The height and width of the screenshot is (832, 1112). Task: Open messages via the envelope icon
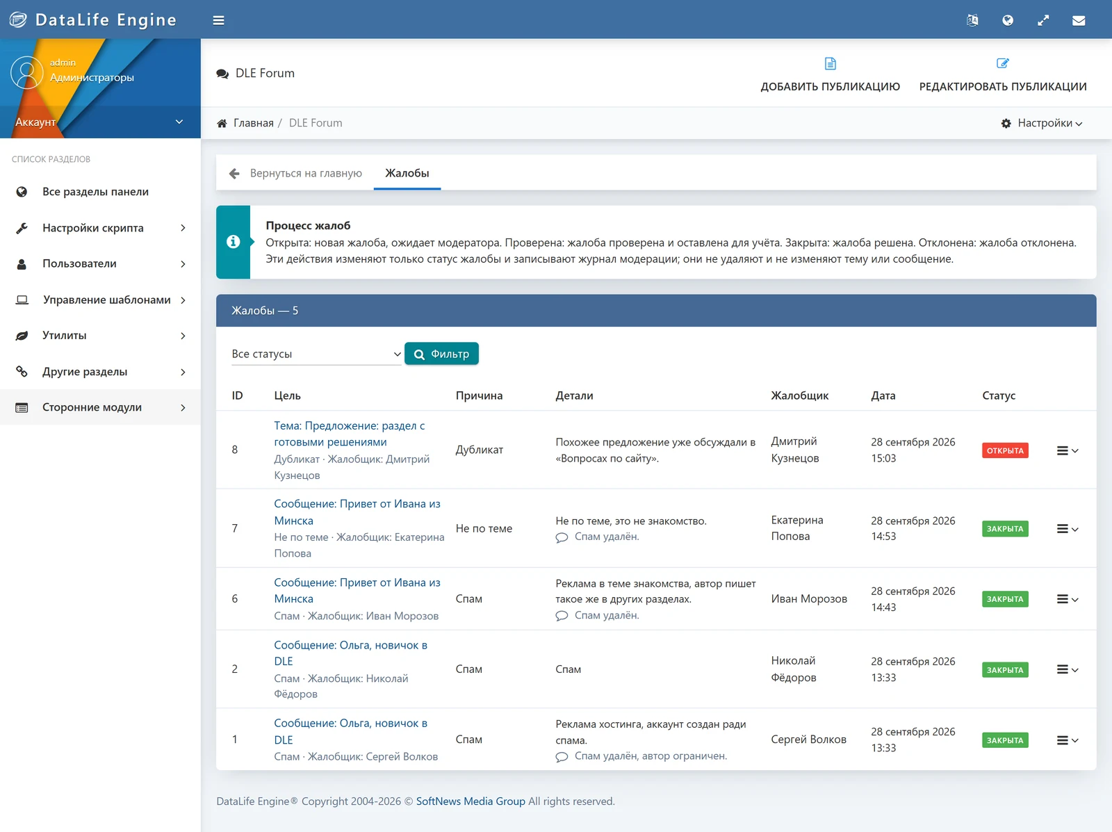pyautogui.click(x=1079, y=20)
